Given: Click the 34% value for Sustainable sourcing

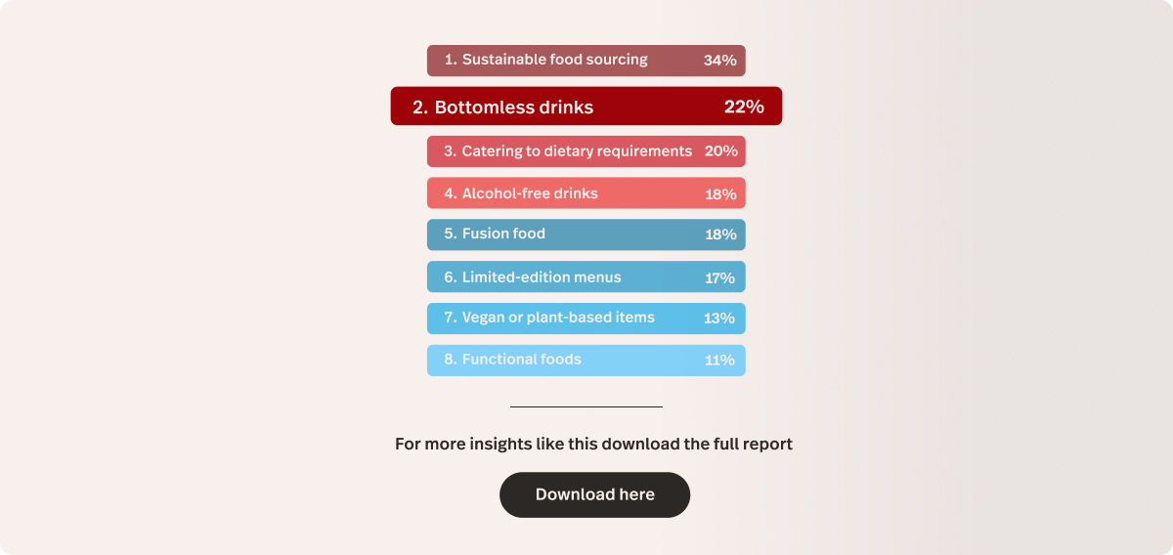Looking at the screenshot, I should click(x=719, y=61).
